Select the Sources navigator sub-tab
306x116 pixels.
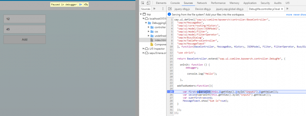[146, 9]
